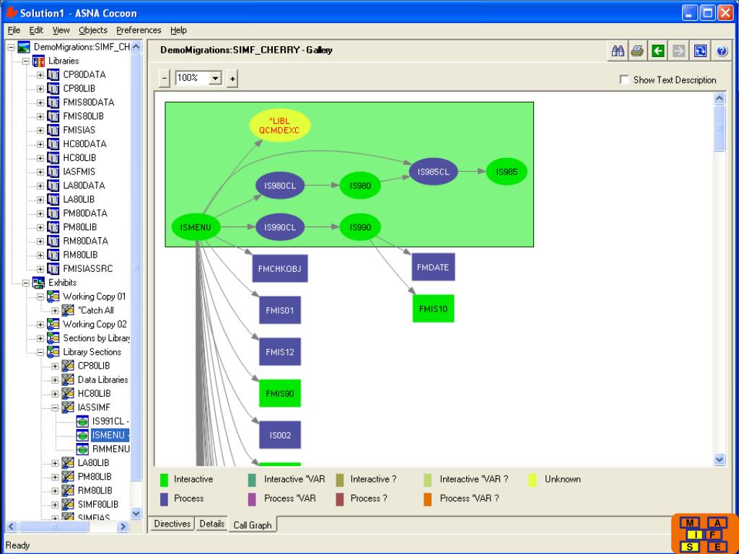
Task: Enable Show Text Description checkbox
Action: [x=624, y=79]
